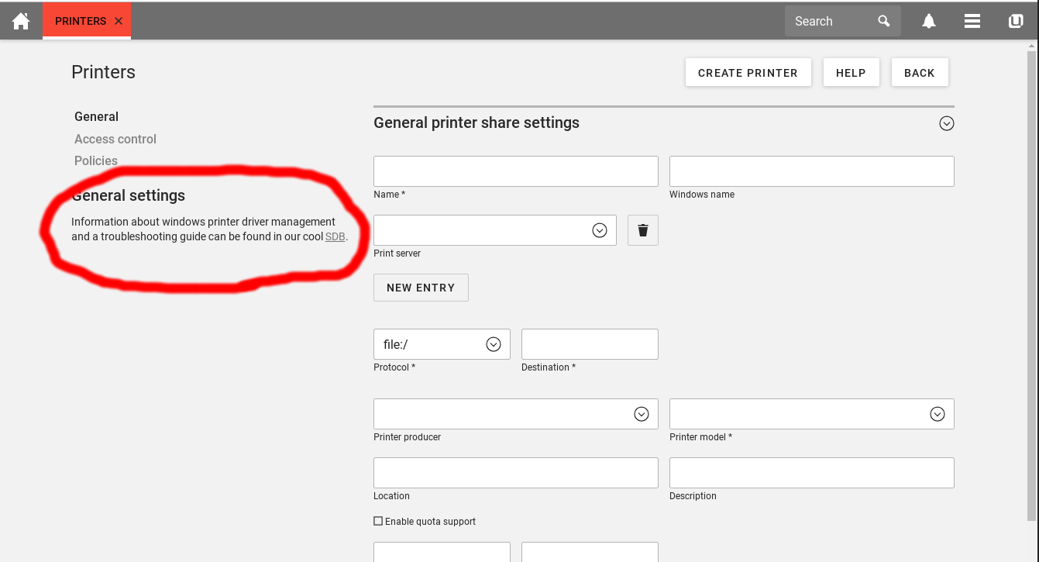Delete print server entry with trash icon
1039x562 pixels.
tap(642, 230)
